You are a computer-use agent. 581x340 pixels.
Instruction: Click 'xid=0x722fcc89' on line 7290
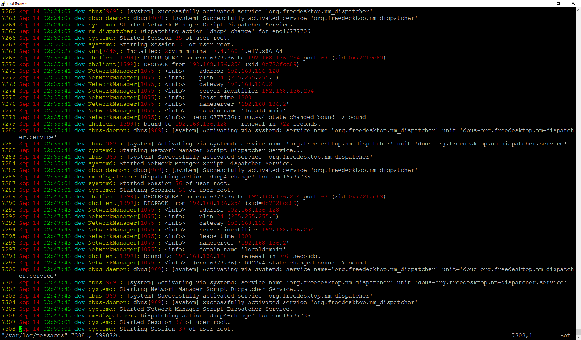[272, 203]
